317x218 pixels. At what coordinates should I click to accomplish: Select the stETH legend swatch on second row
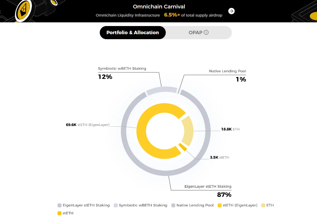click(59, 213)
